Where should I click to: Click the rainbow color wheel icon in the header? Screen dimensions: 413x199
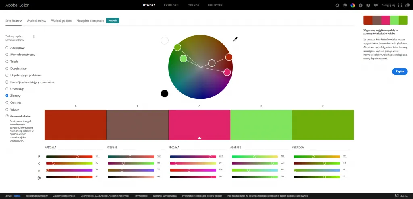(353, 5)
